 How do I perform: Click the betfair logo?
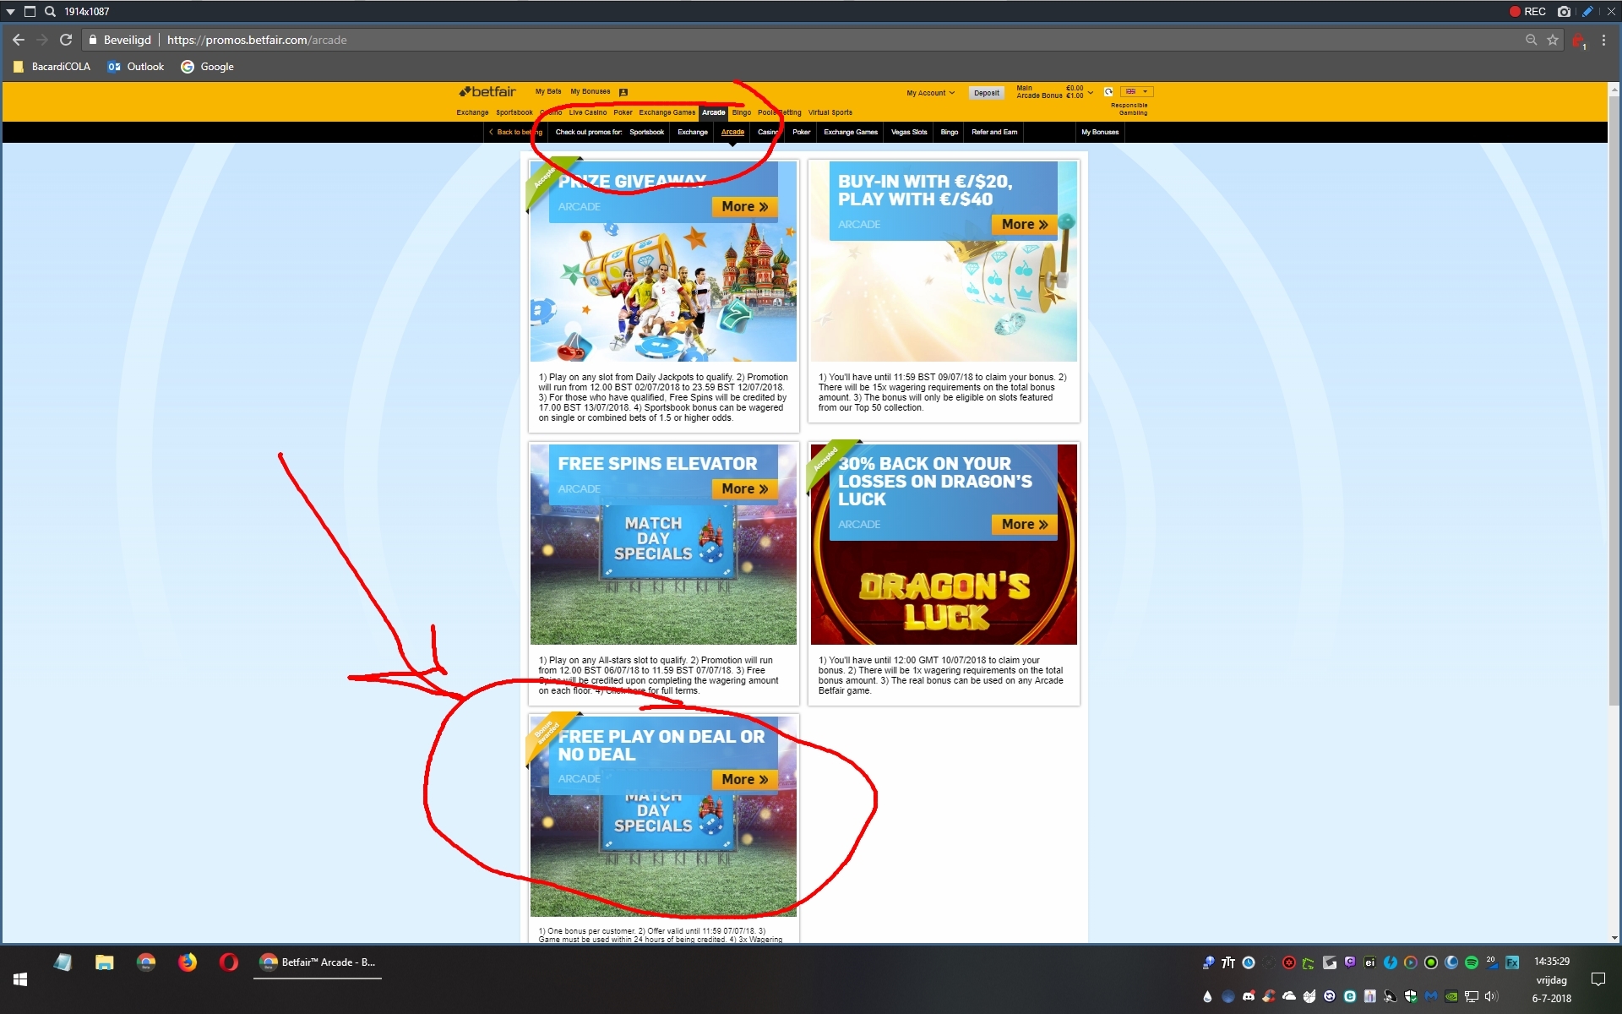pos(487,91)
